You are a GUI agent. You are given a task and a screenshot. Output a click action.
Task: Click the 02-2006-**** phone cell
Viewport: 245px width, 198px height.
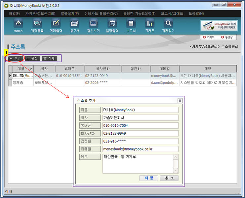coord(102,82)
